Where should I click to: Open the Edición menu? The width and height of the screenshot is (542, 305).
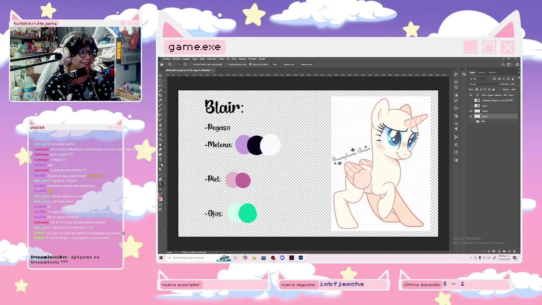[x=177, y=59]
